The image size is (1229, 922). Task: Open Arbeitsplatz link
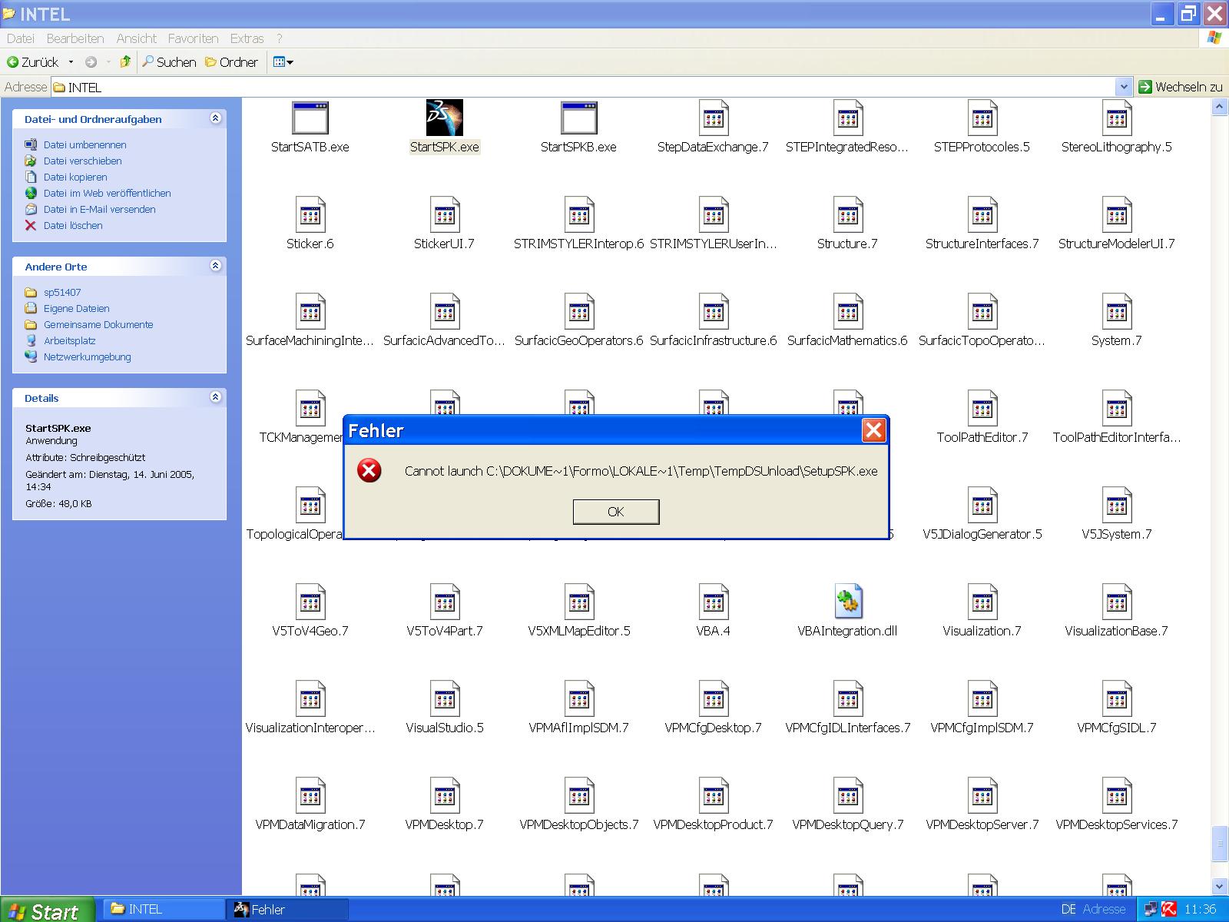(69, 340)
